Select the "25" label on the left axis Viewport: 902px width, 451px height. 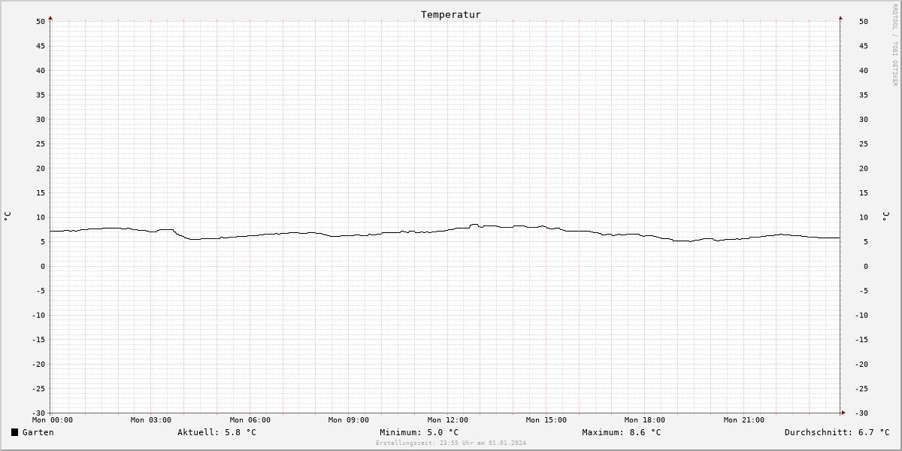click(x=41, y=144)
